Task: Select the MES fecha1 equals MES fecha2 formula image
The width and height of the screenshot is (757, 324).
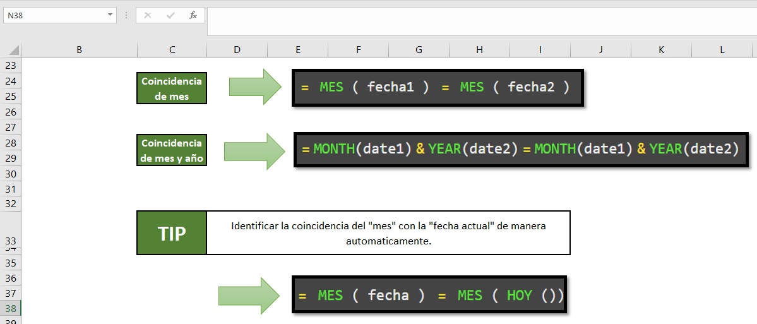Action: tap(438, 88)
